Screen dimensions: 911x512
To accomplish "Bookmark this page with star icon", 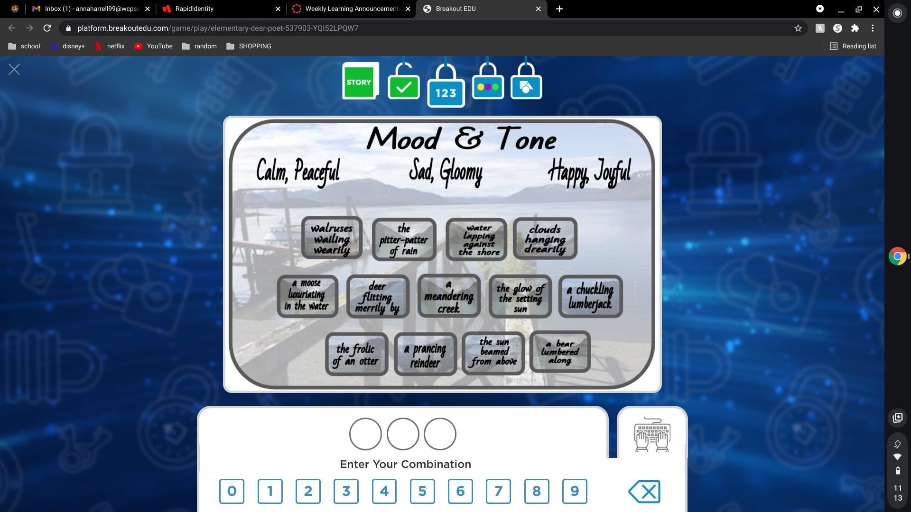I will (798, 28).
